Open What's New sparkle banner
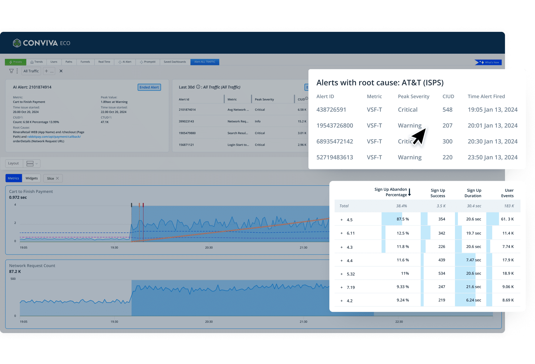Image resolution: width=535 pixels, height=364 pixels. coord(488,62)
